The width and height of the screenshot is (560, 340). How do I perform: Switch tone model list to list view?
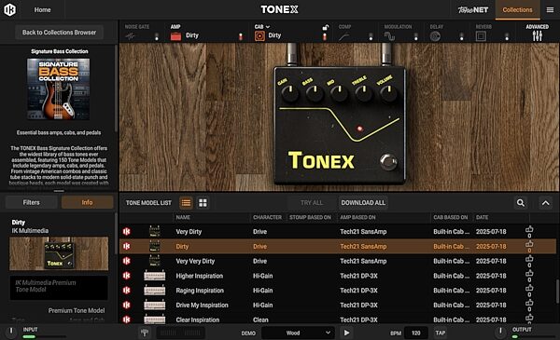186,203
